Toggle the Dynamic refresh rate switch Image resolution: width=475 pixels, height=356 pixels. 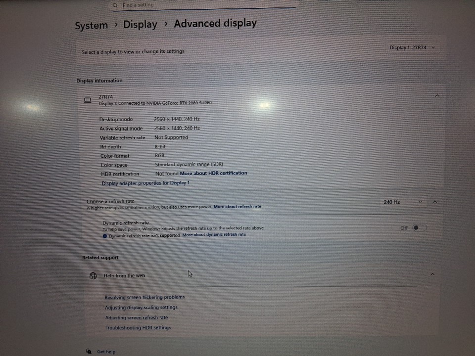(x=418, y=228)
